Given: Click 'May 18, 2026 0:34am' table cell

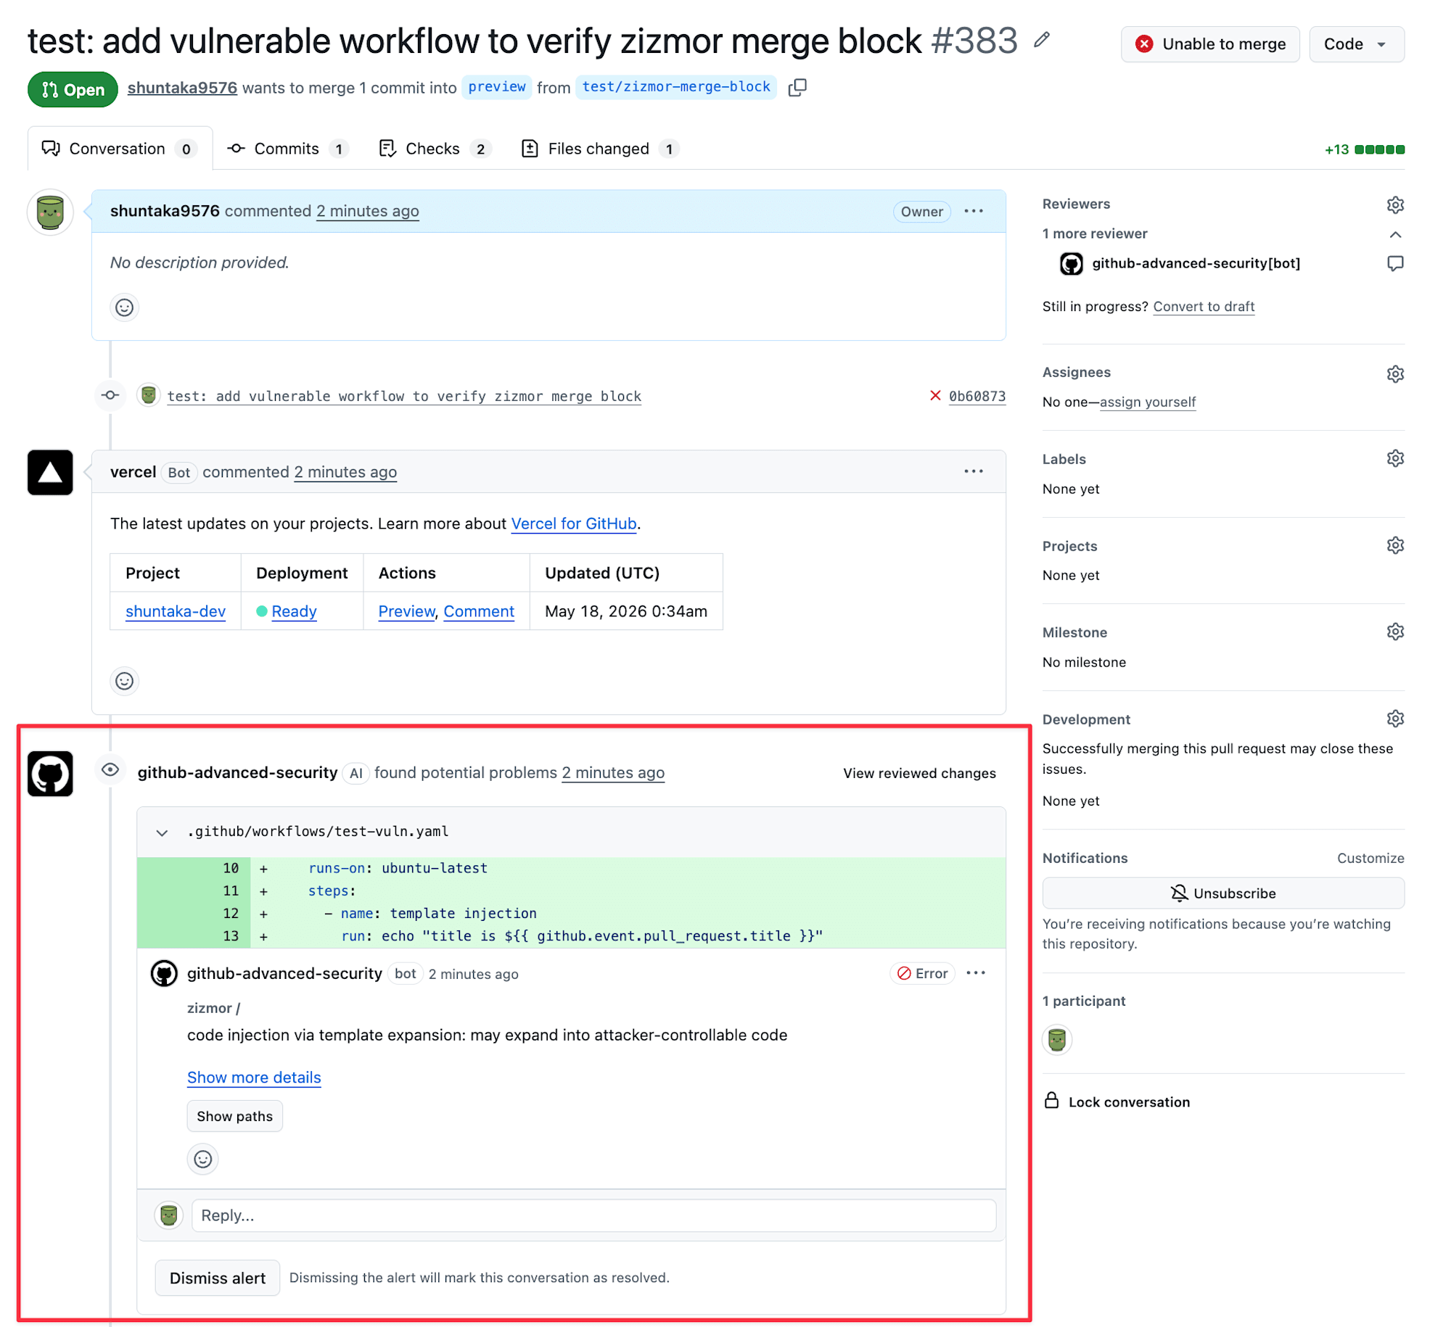Looking at the screenshot, I should [626, 611].
